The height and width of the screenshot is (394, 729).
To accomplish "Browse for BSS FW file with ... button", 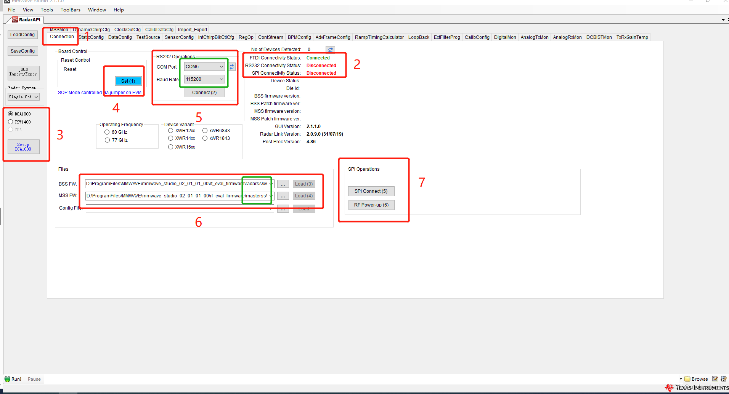I will click(x=283, y=184).
